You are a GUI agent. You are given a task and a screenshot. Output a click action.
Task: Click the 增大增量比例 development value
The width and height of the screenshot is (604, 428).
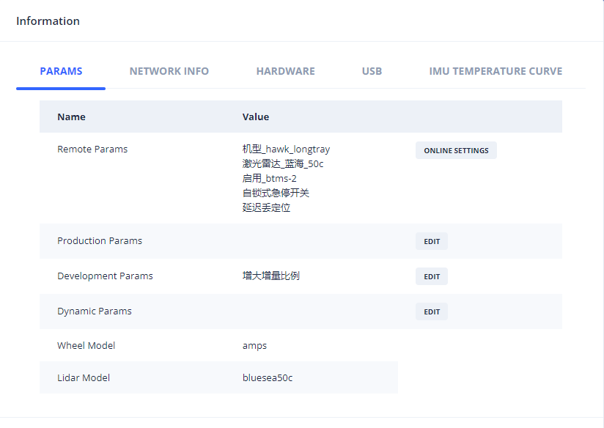pos(270,276)
